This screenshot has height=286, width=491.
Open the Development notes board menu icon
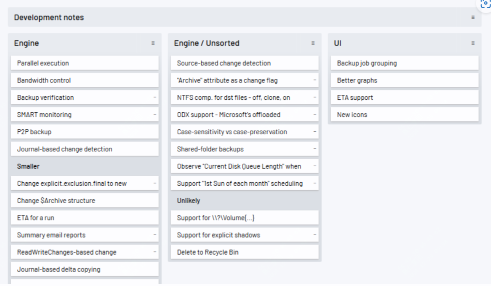[x=472, y=17]
